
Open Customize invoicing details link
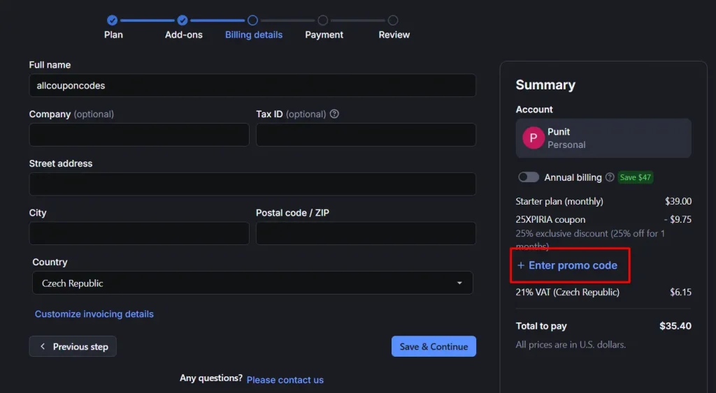(94, 314)
